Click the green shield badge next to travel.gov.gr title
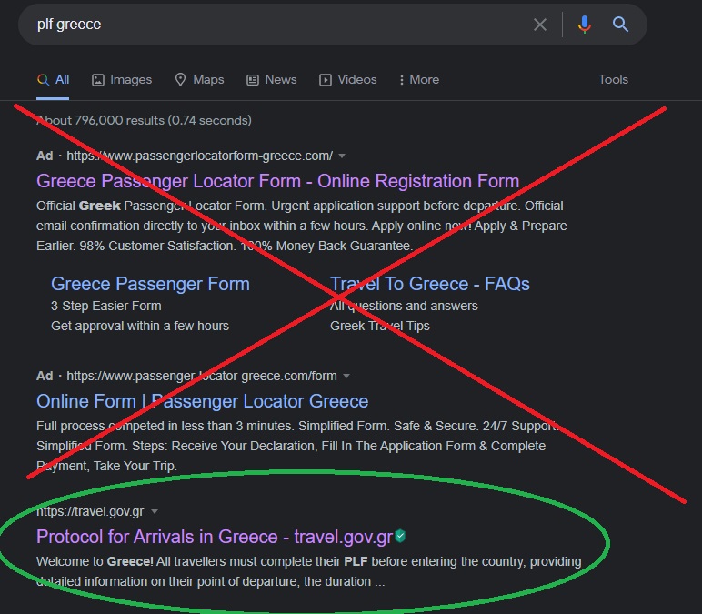 pos(400,536)
